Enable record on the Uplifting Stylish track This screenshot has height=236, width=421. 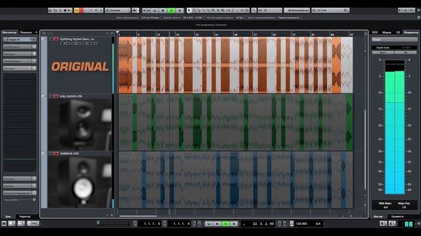[57, 39]
